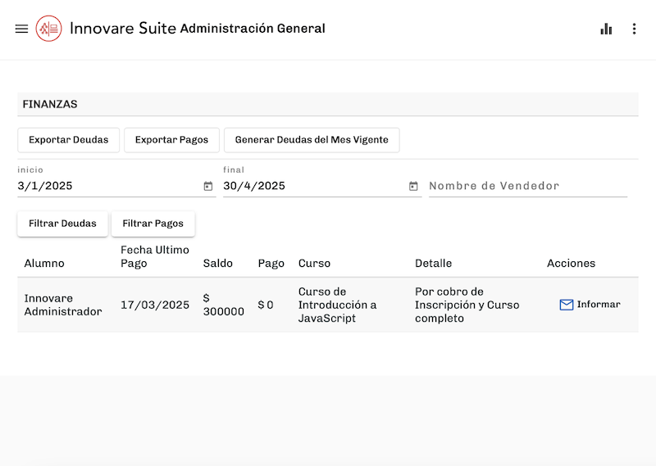Click the Innovare Suite logo

(49, 29)
